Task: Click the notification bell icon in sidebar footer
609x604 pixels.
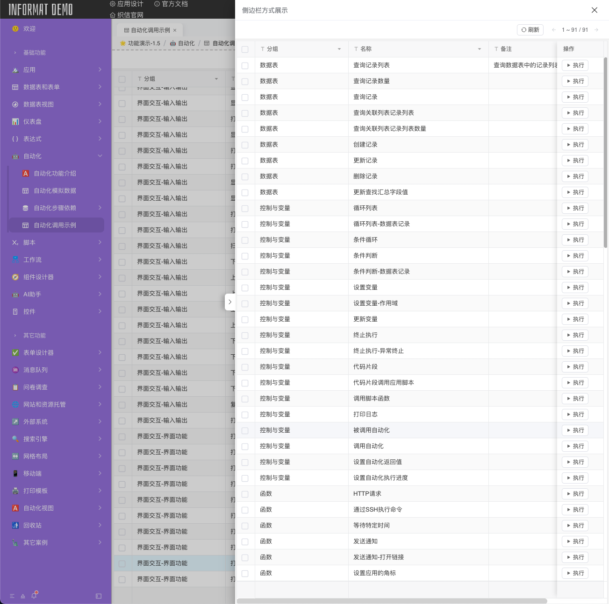Action: (34, 596)
